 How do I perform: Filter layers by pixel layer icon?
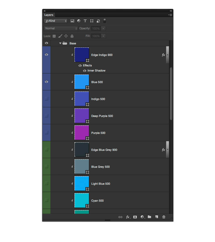click(72, 21)
